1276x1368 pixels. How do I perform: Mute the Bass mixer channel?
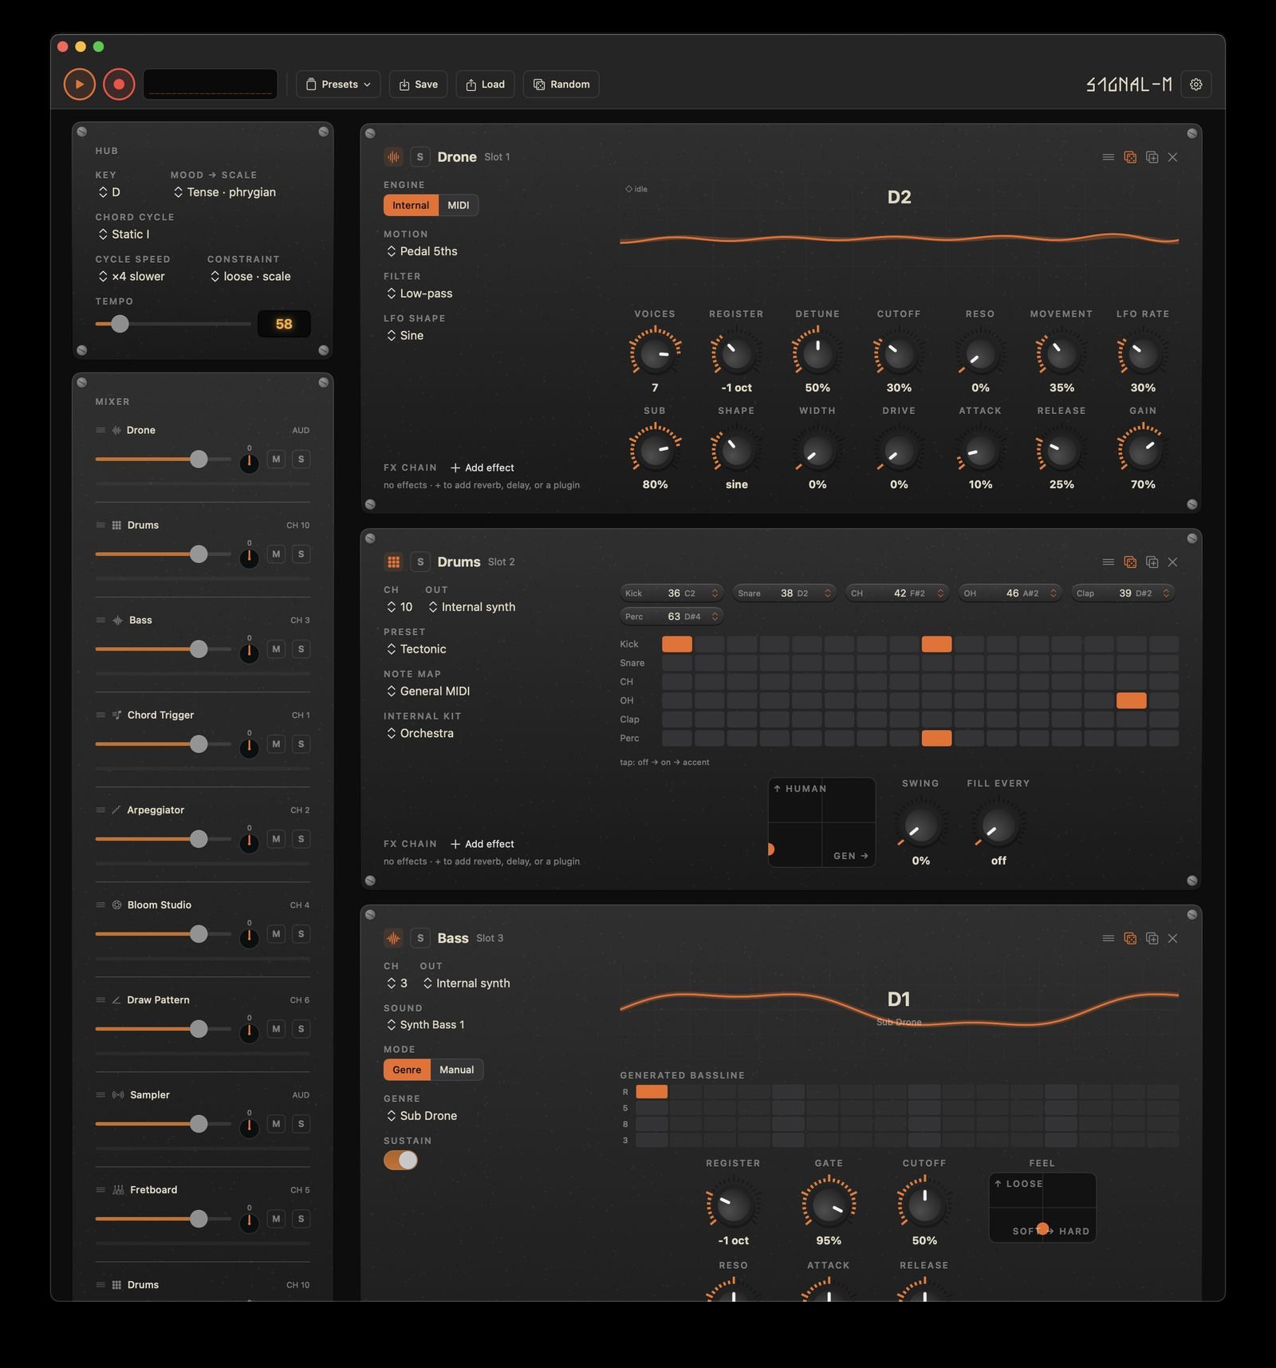click(x=276, y=649)
